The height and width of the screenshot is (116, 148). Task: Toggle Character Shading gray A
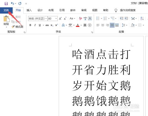coord(85,25)
